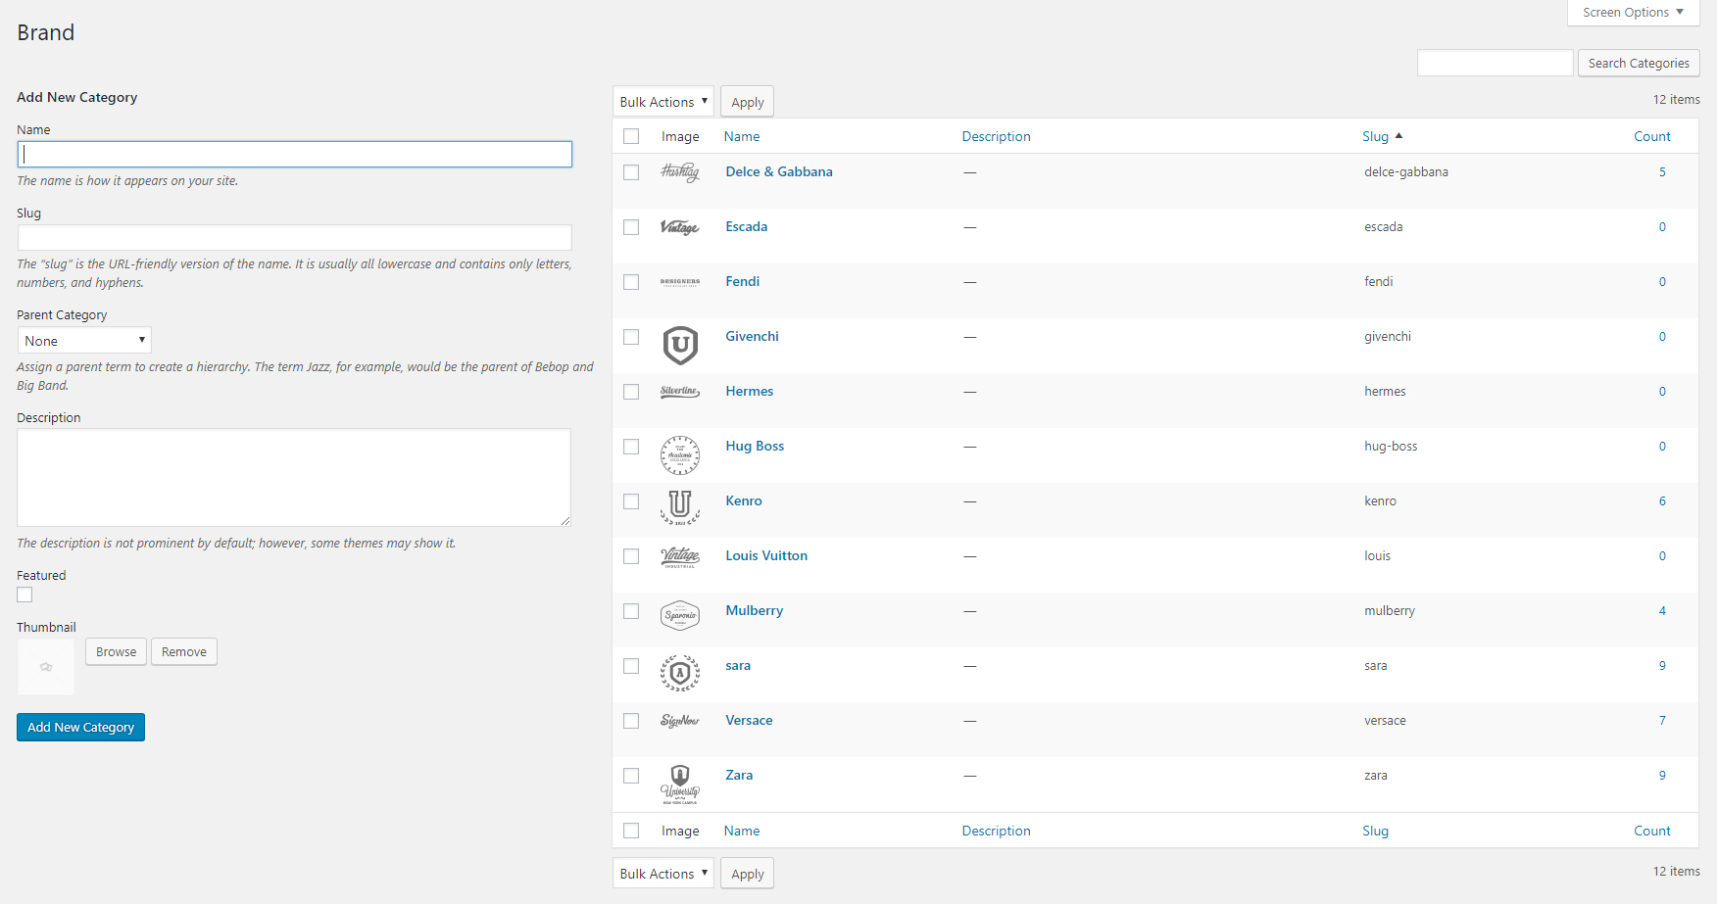
Task: Select all rows with footer checkbox
Action: pos(631,831)
